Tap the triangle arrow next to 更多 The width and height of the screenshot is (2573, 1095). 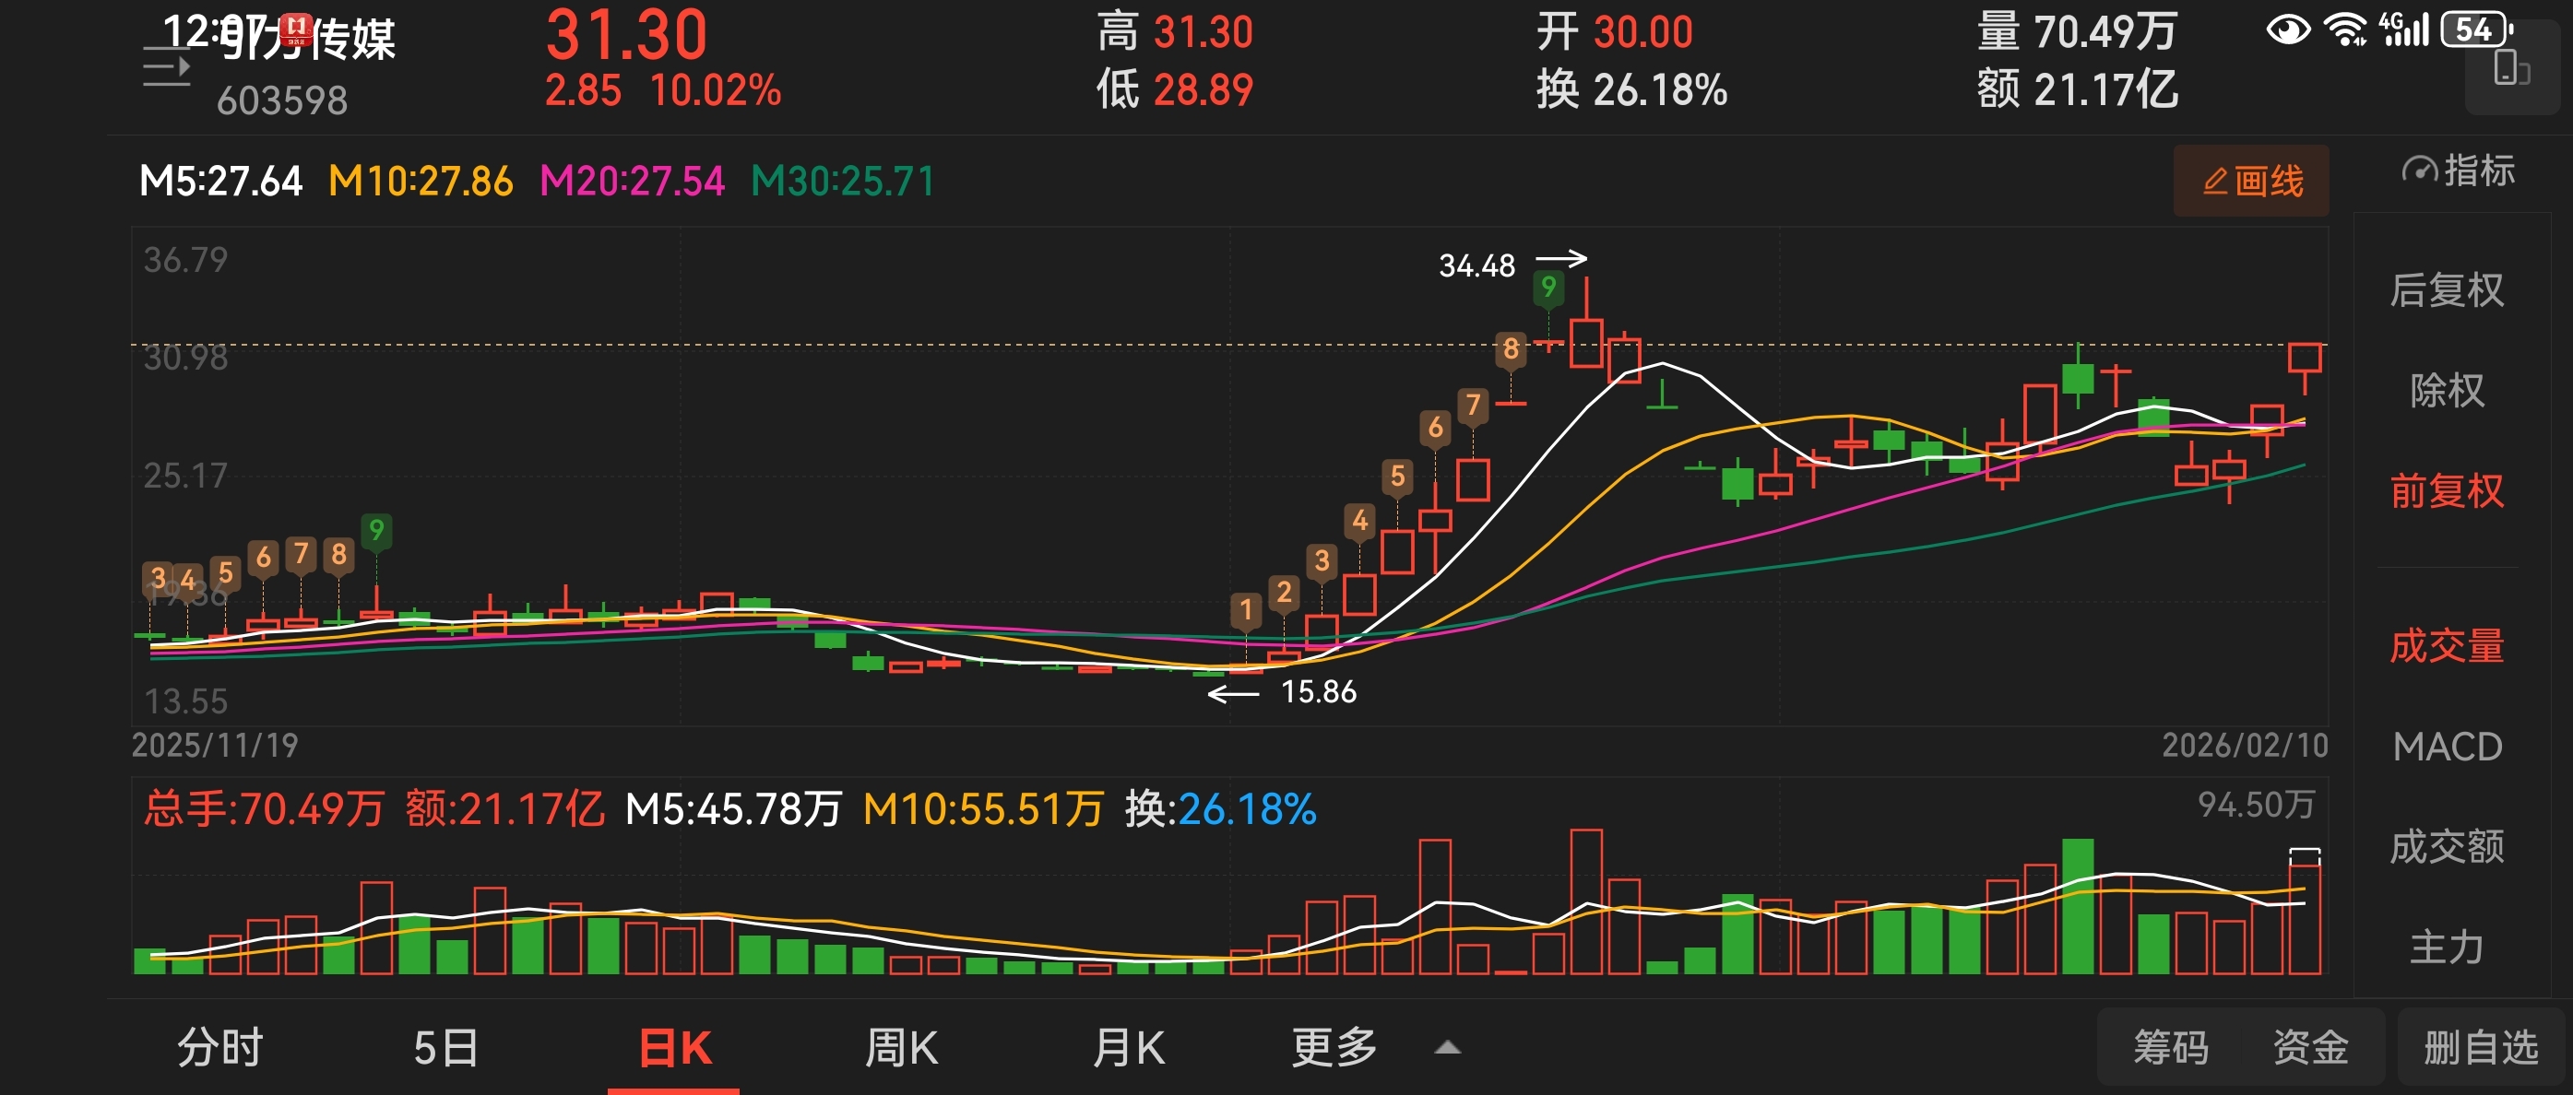[1447, 1048]
